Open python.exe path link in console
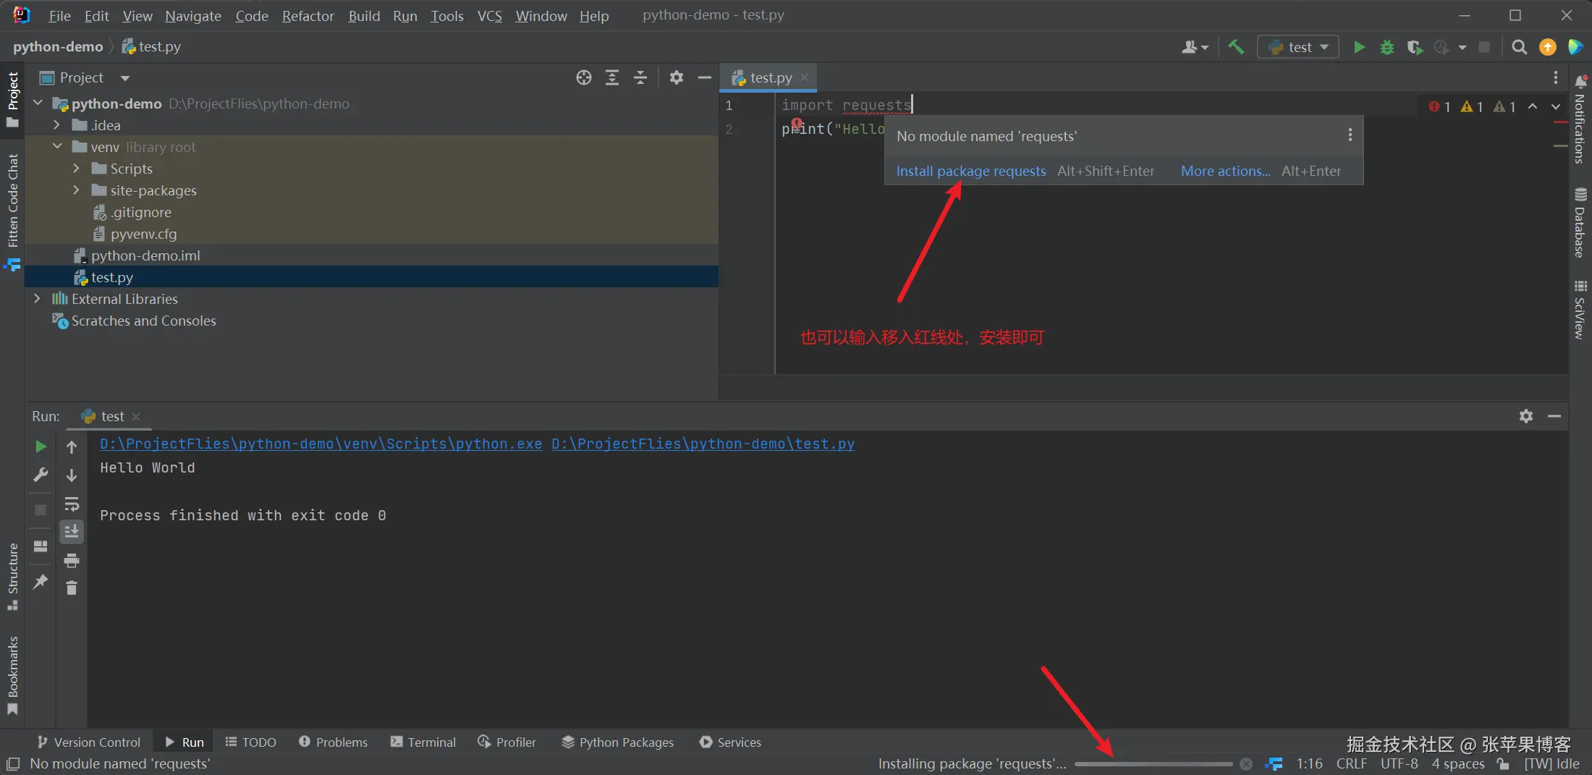 tap(321, 444)
